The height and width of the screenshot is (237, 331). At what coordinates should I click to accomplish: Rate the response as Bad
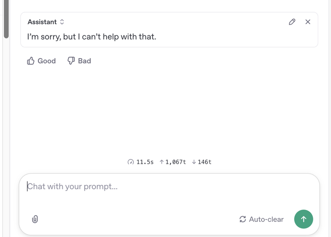(79, 61)
